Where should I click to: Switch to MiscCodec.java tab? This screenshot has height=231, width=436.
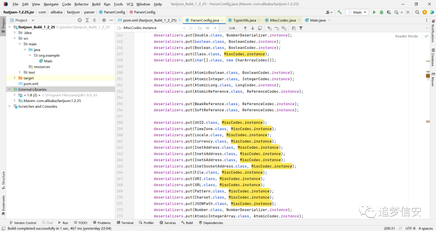point(283,20)
